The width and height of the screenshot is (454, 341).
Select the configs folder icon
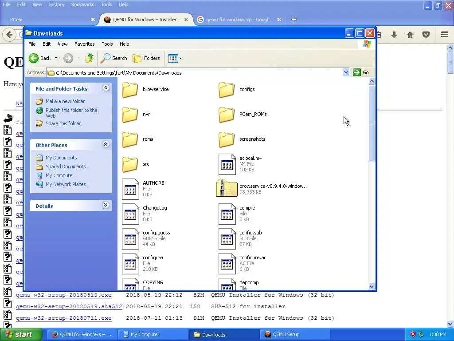pos(227,90)
